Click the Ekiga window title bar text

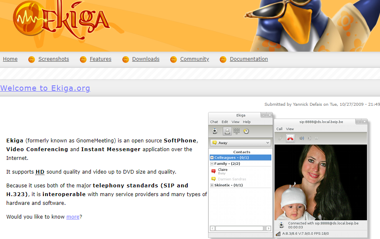click(241, 115)
